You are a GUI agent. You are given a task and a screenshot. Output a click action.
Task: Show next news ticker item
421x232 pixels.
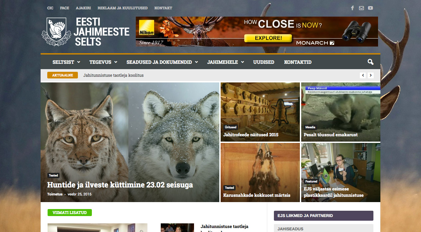371,75
